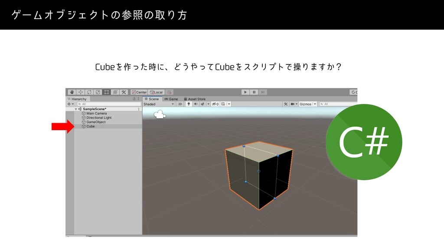Open the scene camera settings dropdown
Viewport: 444px width, 249px height.
tap(294, 104)
